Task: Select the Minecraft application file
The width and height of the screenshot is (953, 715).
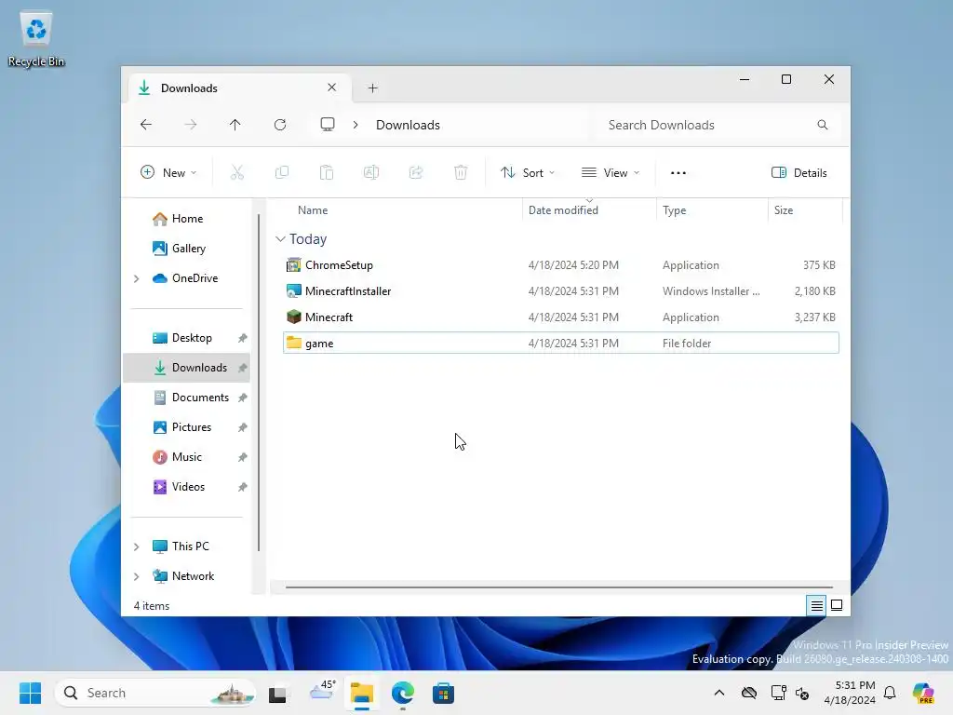Action: click(x=560, y=317)
